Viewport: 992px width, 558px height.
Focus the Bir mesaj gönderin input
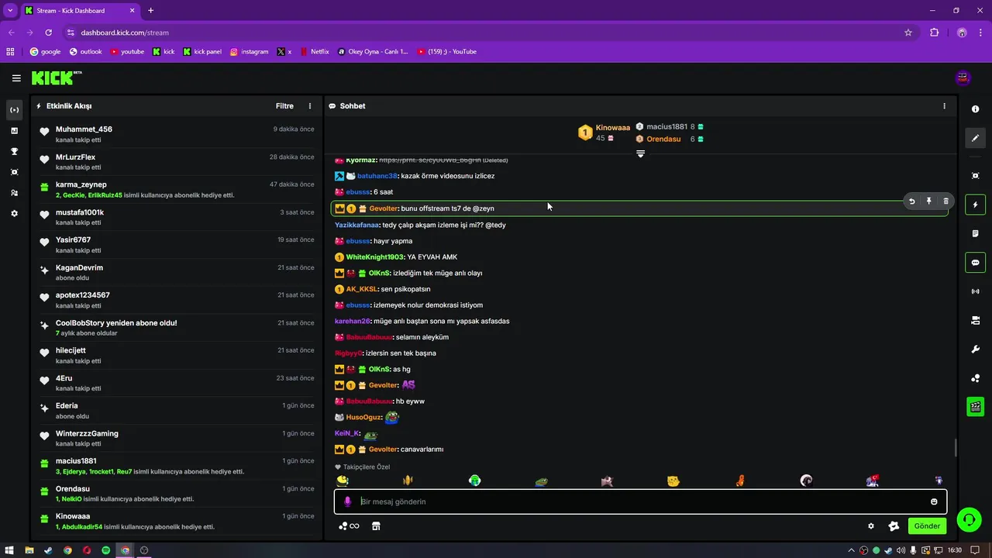[639, 501]
